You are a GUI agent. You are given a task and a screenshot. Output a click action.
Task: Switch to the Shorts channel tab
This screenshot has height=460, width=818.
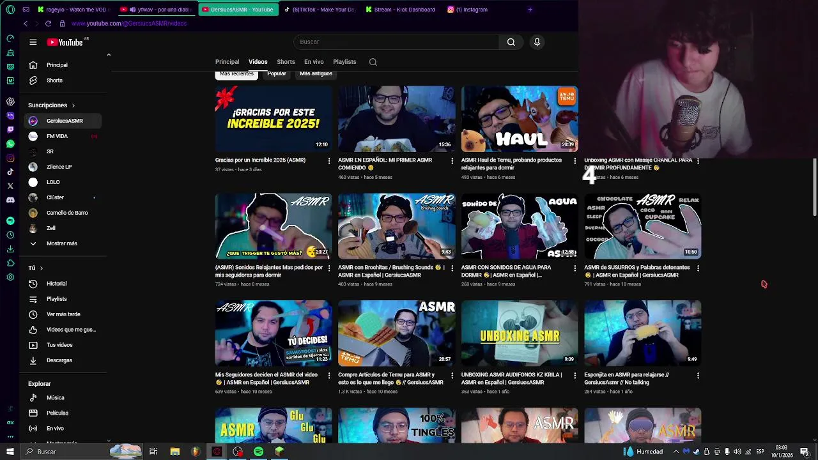(x=286, y=62)
